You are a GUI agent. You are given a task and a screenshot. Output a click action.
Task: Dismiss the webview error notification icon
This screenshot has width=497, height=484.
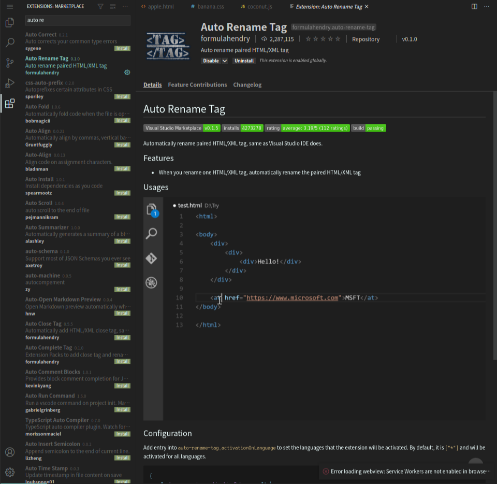coord(326,472)
